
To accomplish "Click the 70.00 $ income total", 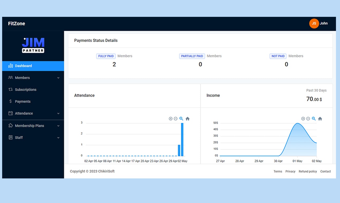I will pos(314,99).
